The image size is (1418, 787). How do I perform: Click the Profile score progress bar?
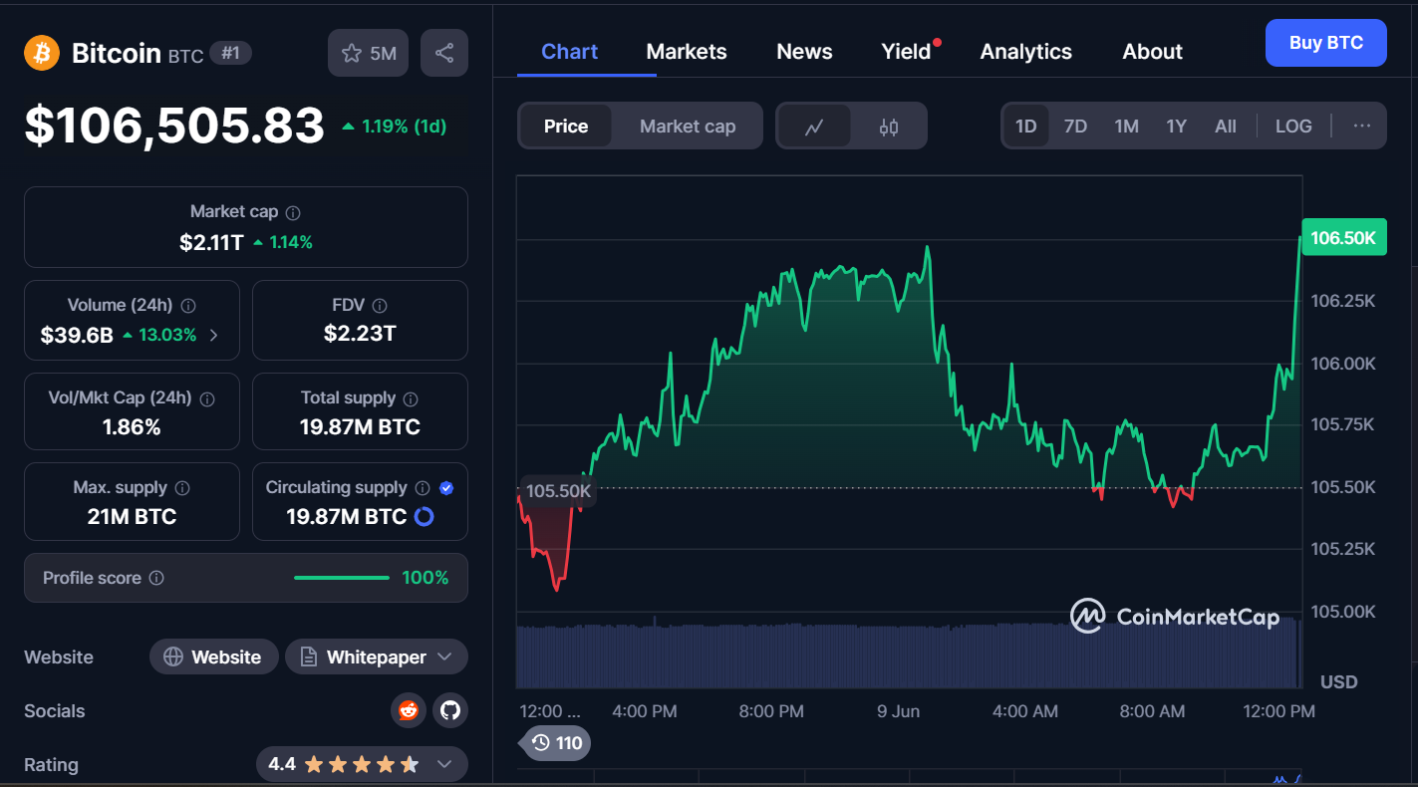pos(342,578)
